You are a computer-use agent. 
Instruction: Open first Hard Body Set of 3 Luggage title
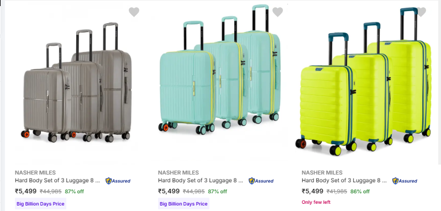(57, 181)
